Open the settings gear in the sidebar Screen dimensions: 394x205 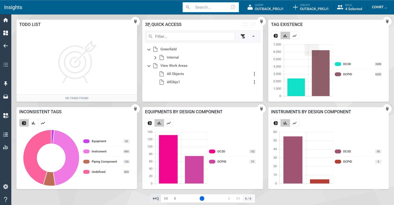(5, 187)
